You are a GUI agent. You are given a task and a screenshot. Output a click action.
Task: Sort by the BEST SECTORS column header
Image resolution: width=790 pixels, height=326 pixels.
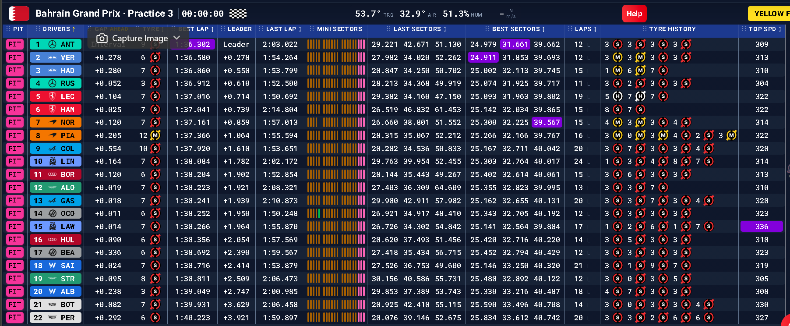pos(515,29)
